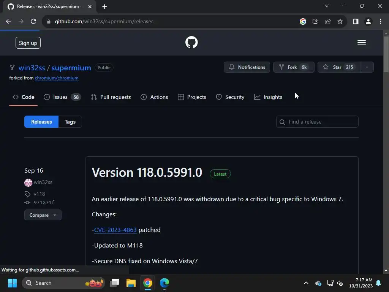This screenshot has height=292, width=389.
Task: Expand the Star lists dropdown arrow
Action: tap(367, 67)
